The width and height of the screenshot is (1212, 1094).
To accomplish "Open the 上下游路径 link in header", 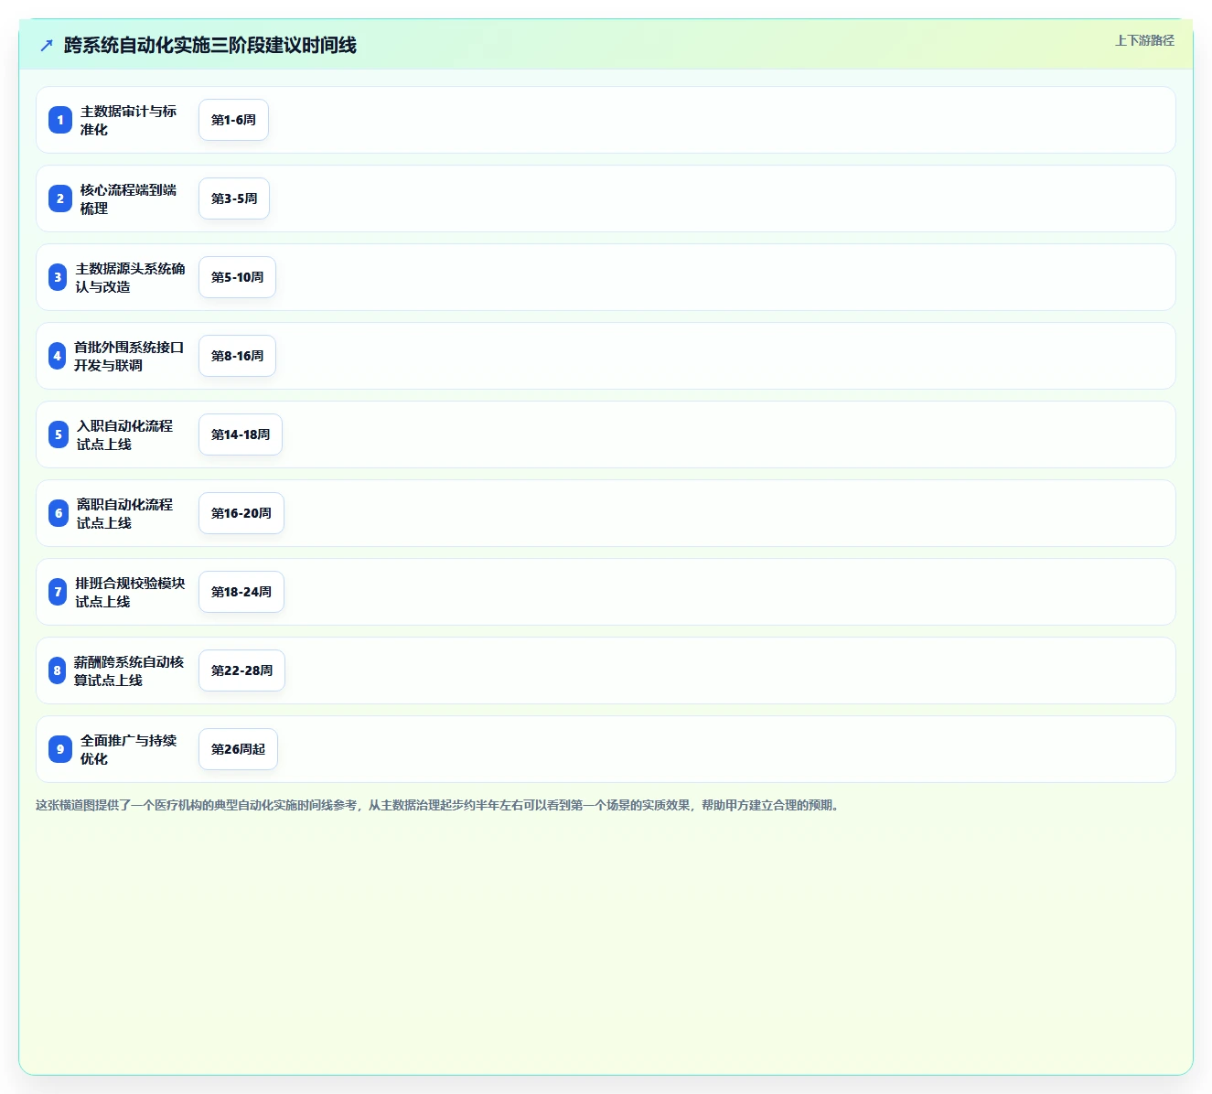I will coord(1144,40).
